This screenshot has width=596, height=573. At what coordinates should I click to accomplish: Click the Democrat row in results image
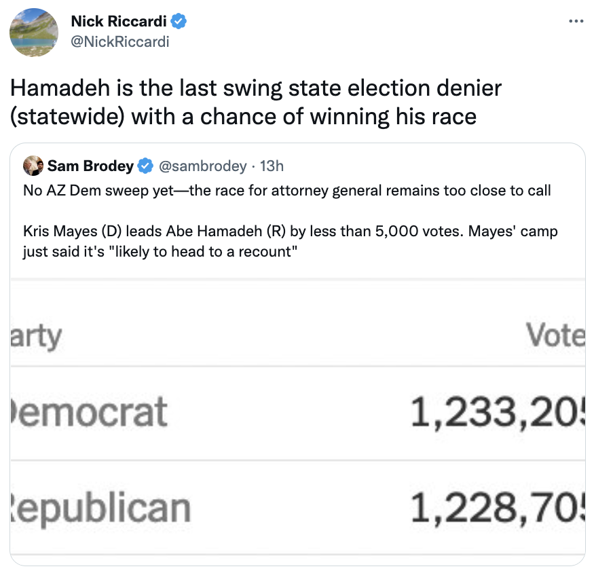click(297, 413)
